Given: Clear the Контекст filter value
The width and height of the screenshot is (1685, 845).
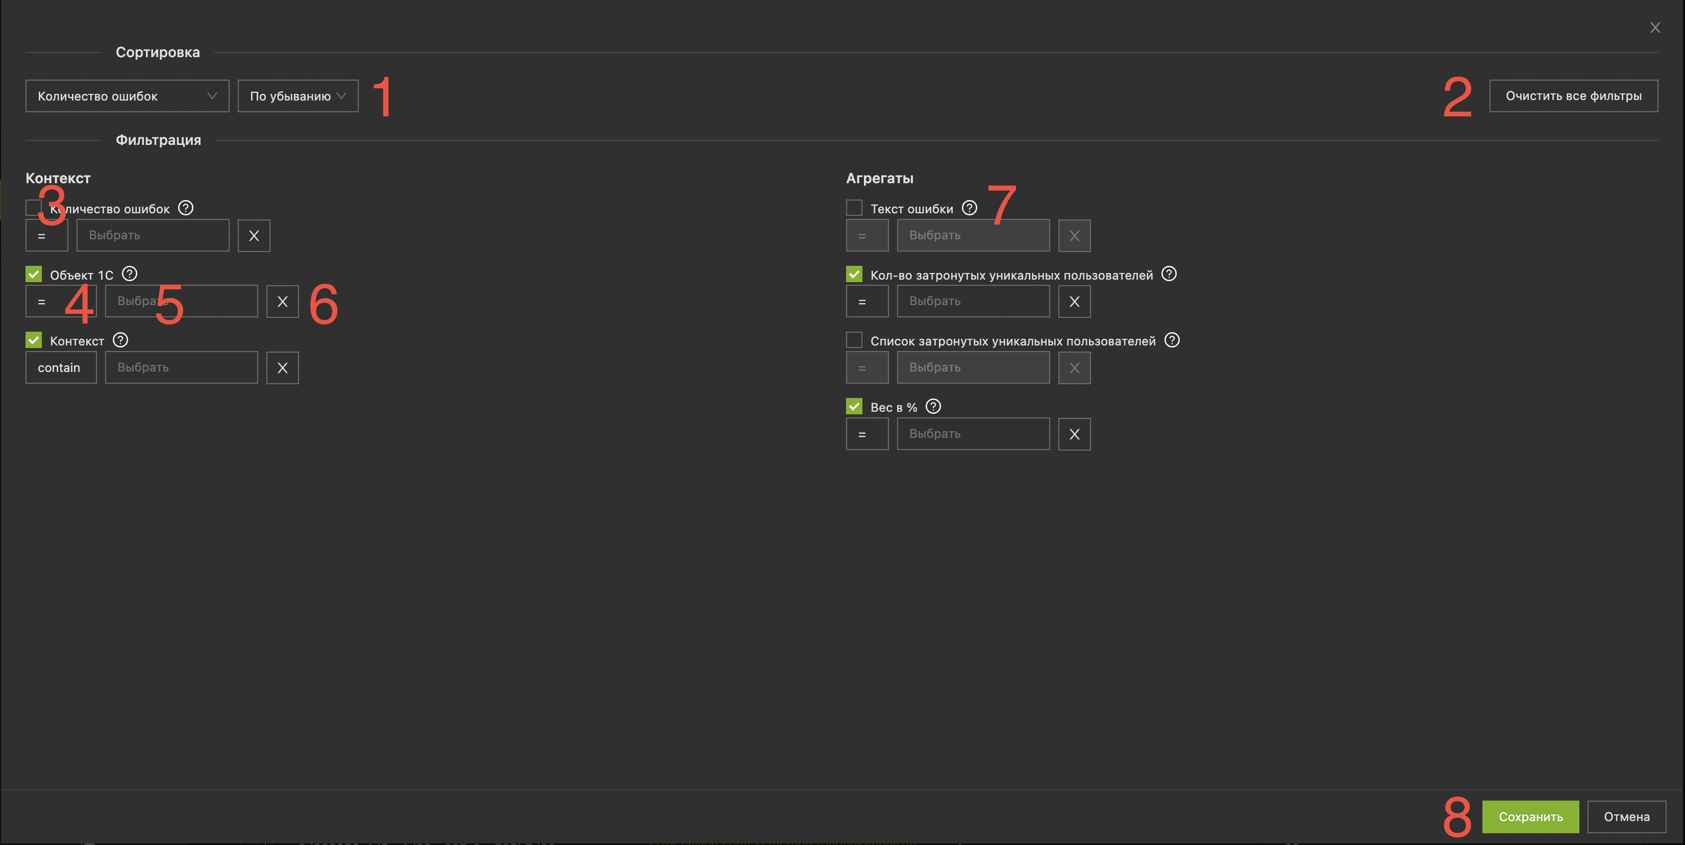Looking at the screenshot, I should 283,367.
